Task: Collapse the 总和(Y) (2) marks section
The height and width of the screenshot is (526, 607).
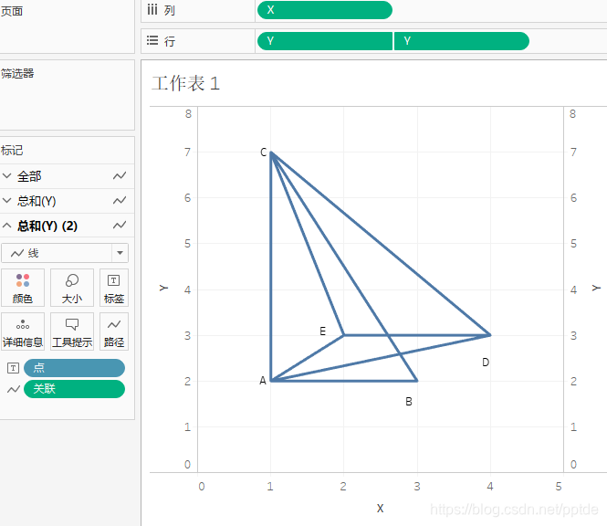Action: click(7, 226)
